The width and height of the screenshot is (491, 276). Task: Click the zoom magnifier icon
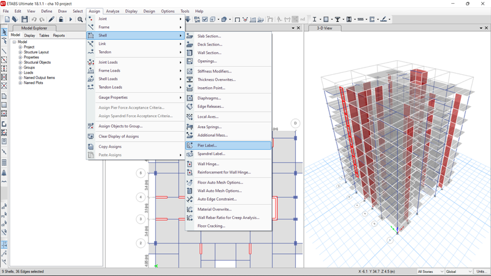80,20
